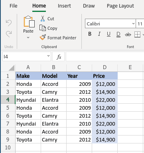Select Accord cell in row 8

53,132
